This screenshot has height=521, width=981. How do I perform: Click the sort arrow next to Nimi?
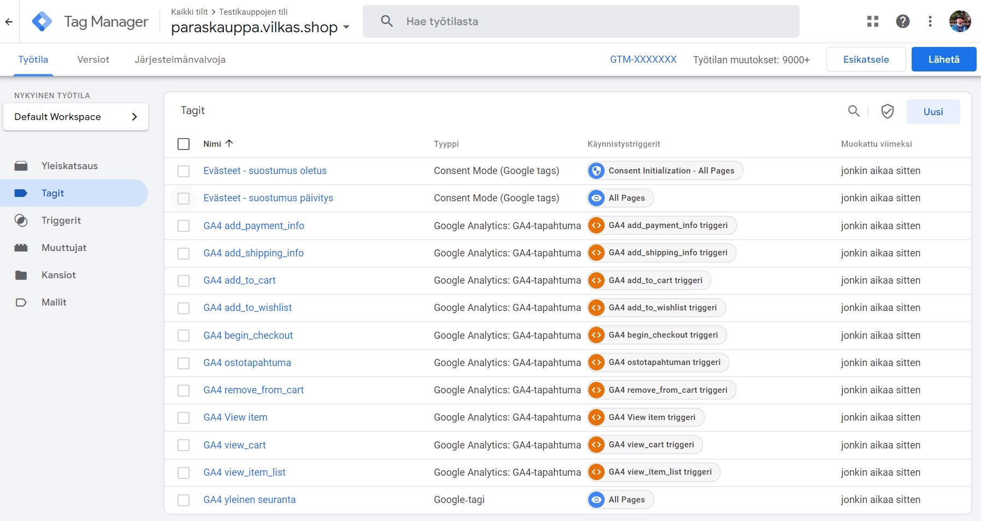click(x=229, y=143)
